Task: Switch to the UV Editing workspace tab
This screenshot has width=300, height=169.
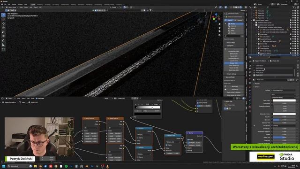Action: (x=56, y=4)
